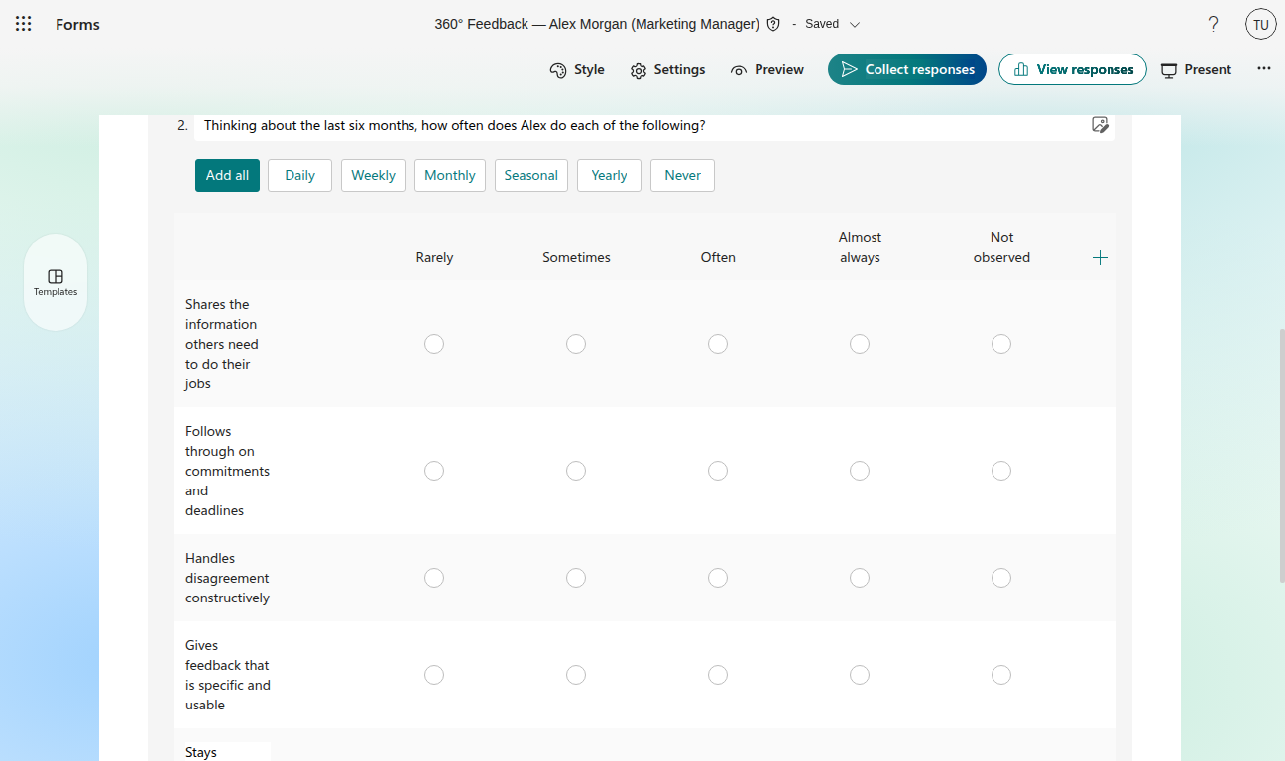Open the TU account avatar
Image resolution: width=1285 pixels, height=761 pixels.
click(1261, 24)
